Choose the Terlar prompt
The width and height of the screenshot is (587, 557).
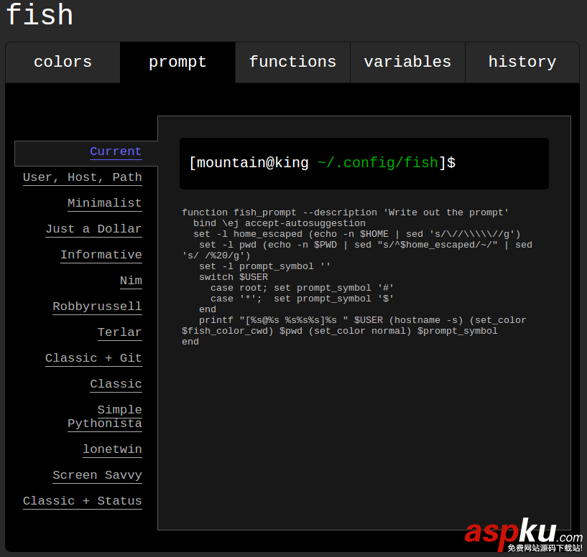120,332
